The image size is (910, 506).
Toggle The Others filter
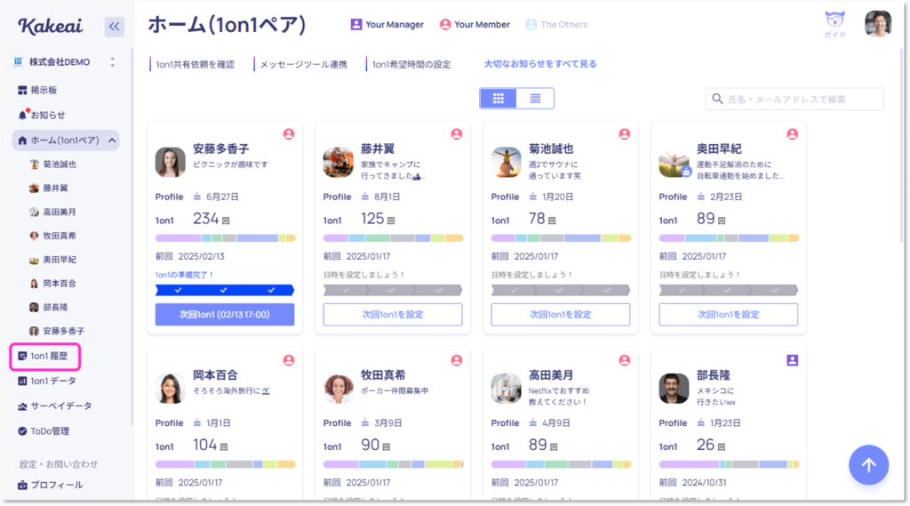click(x=556, y=24)
